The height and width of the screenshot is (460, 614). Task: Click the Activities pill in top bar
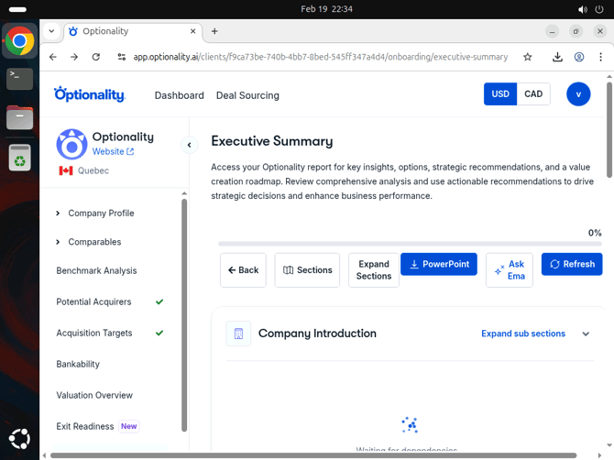pos(17,9)
